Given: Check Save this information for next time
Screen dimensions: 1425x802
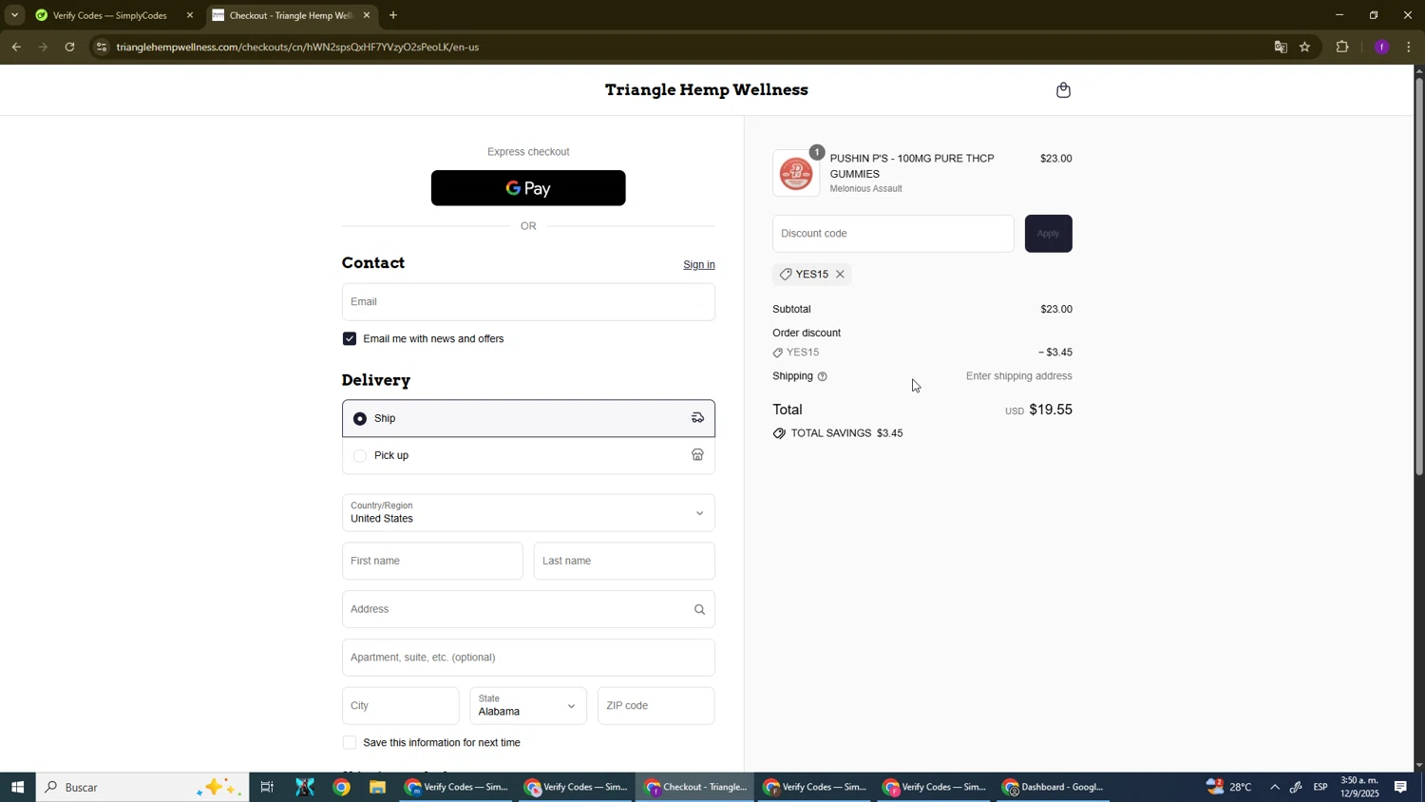Looking at the screenshot, I should 350,743.
